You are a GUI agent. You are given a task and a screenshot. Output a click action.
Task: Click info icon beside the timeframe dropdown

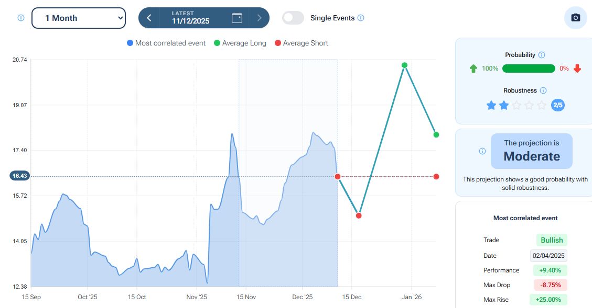(x=21, y=18)
